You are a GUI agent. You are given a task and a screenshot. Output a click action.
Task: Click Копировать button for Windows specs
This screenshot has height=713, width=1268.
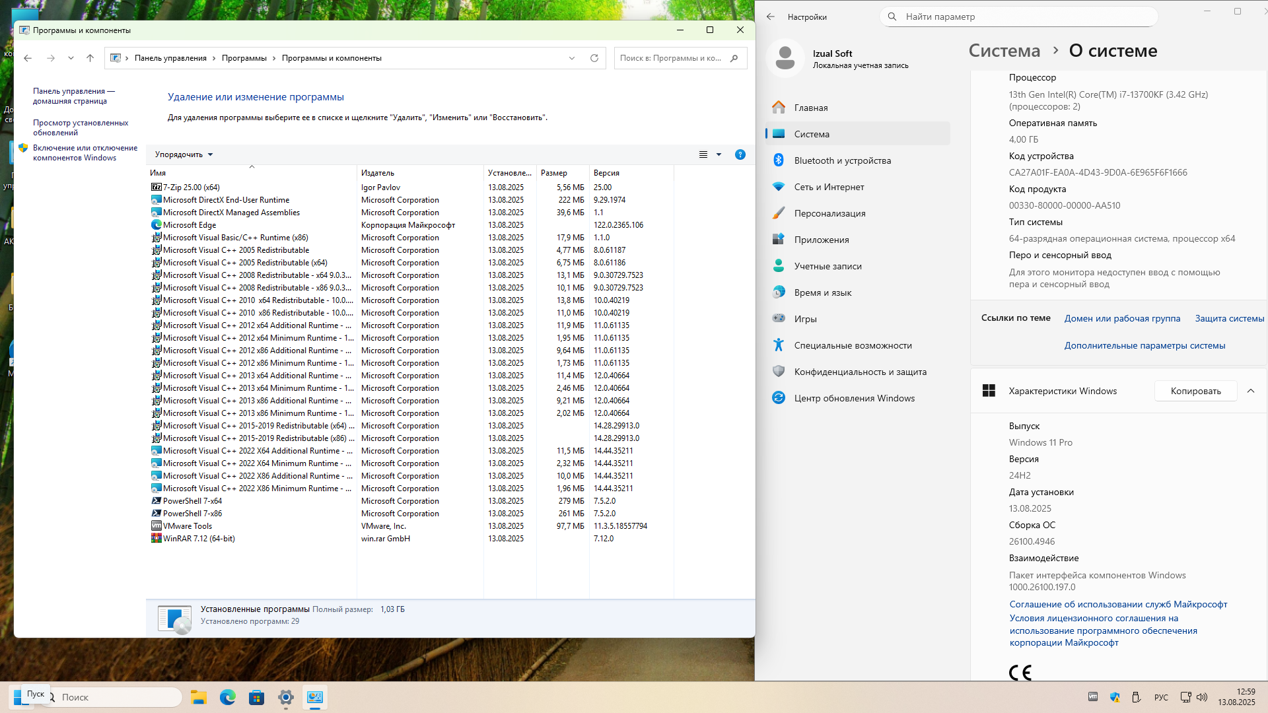point(1195,391)
